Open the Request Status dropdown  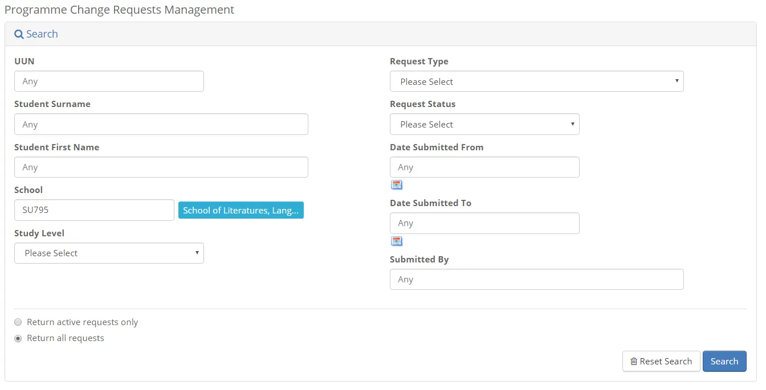(484, 124)
